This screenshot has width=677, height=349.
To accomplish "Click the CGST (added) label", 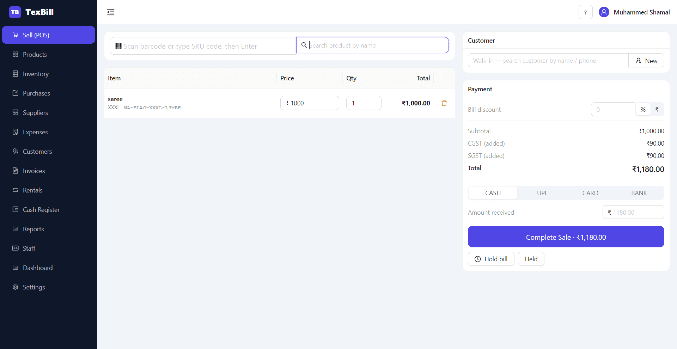I will click(486, 143).
